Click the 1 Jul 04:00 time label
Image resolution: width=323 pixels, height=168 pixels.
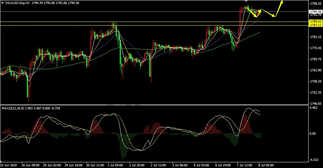[115, 165]
